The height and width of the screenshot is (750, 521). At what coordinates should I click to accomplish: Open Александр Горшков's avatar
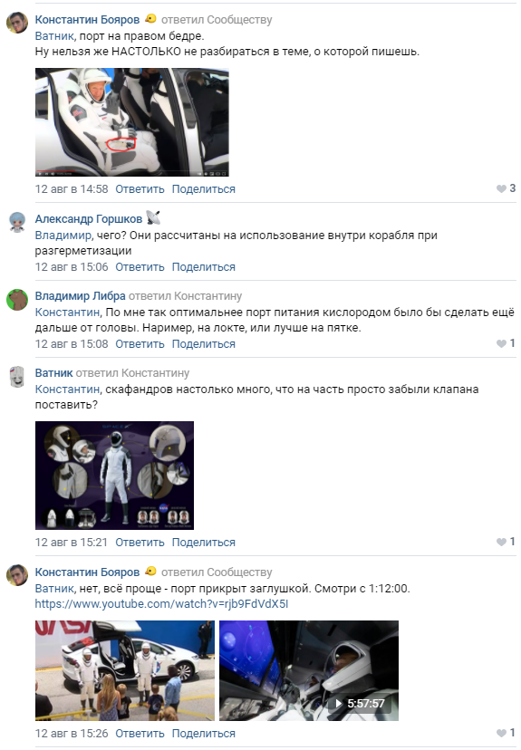click(x=17, y=221)
